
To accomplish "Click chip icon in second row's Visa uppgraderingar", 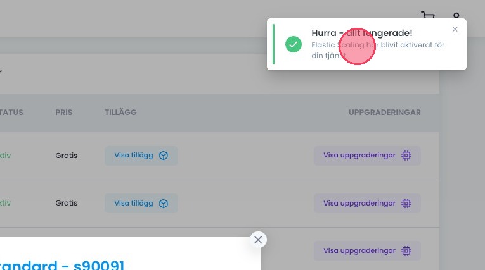I will pyautogui.click(x=406, y=204).
